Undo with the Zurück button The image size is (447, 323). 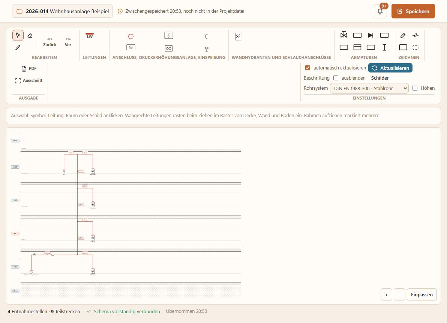tap(49, 42)
